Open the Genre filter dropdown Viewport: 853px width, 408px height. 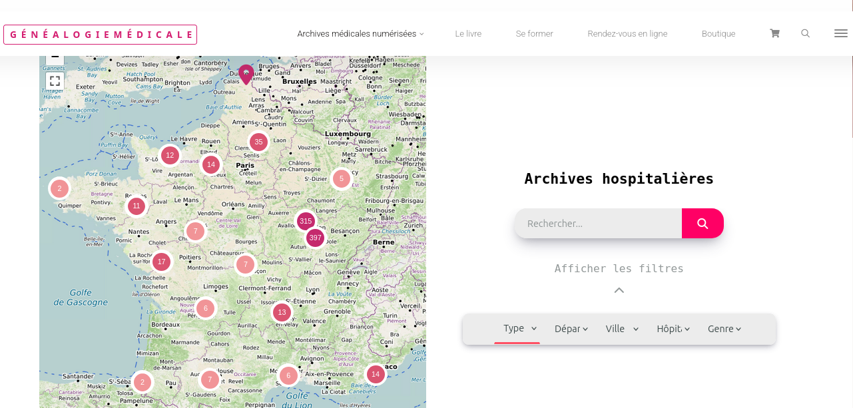(724, 329)
